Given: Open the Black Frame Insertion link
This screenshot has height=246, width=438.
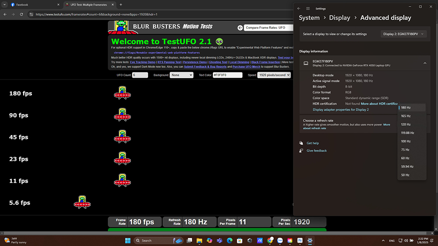Looking at the screenshot, I should coord(265,62).
